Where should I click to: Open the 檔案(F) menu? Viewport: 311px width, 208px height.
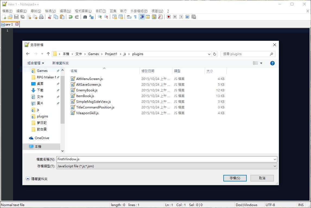7,11
